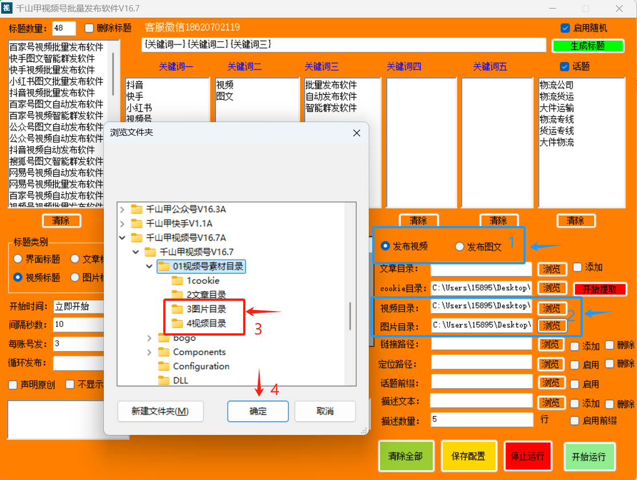The image size is (637, 480).
Task: Click the app logo icon in title bar
Action: click(x=7, y=8)
